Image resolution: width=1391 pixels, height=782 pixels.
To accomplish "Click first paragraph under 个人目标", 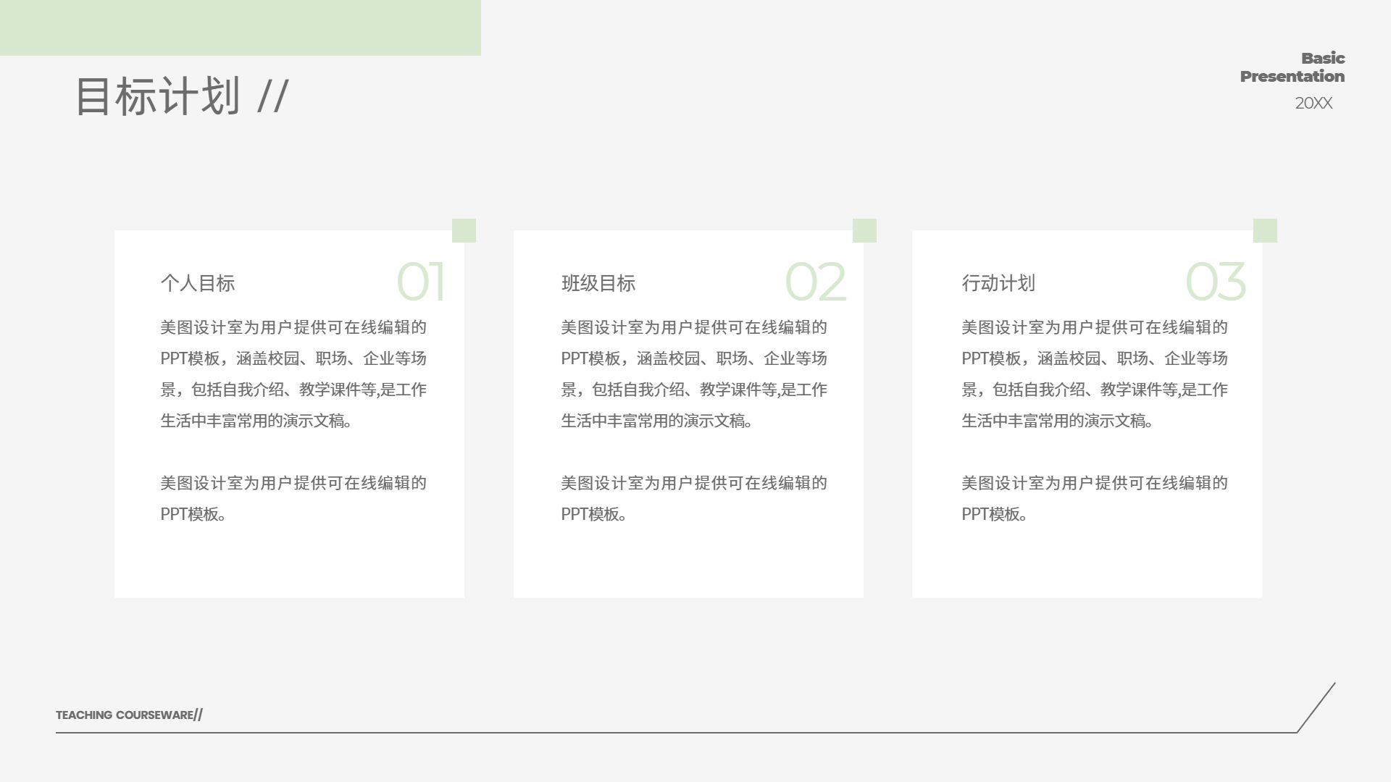I will click(x=293, y=374).
